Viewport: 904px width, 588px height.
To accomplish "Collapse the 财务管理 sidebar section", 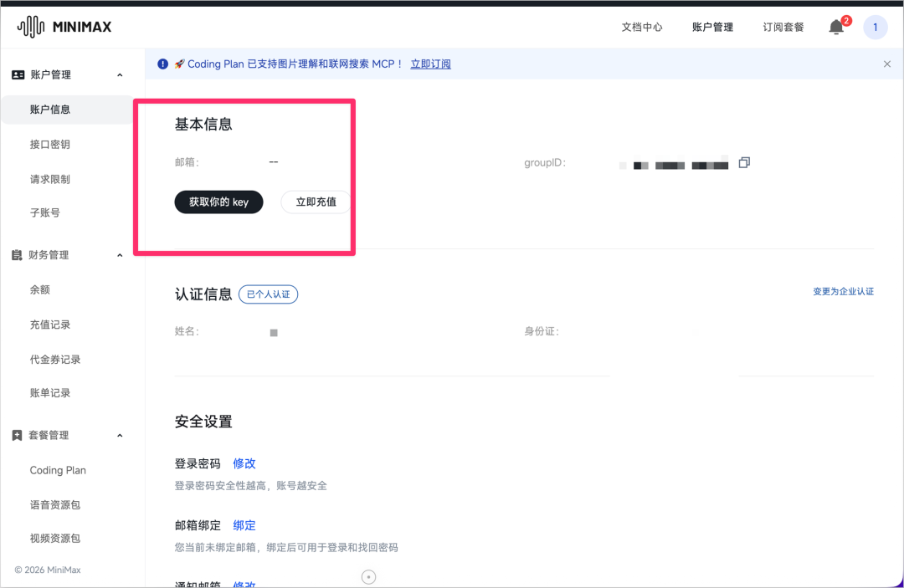I will tap(119, 255).
